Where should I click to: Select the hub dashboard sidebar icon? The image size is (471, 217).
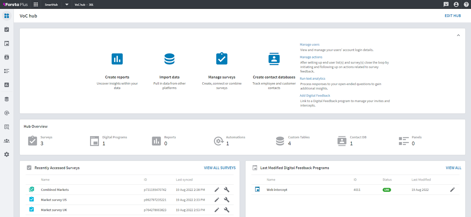pyautogui.click(x=7, y=16)
